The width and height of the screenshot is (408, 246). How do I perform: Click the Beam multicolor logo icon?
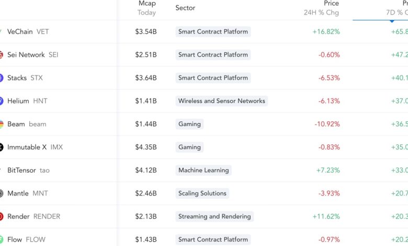[x=1, y=124]
